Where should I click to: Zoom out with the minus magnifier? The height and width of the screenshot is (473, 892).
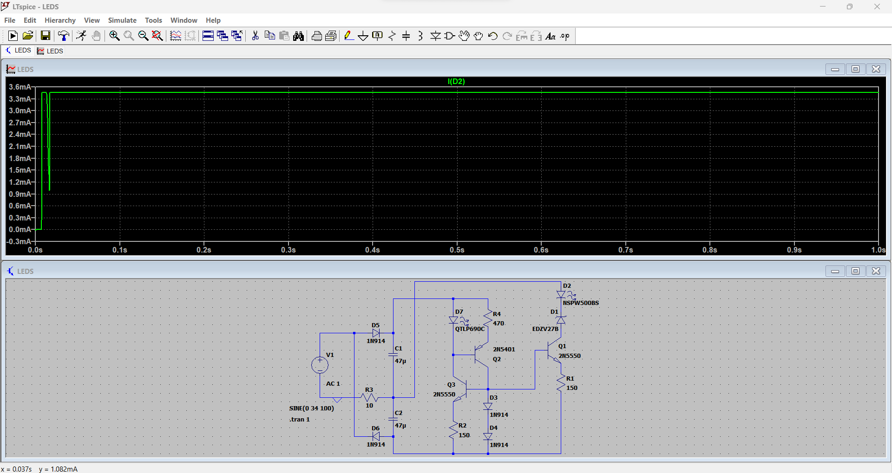tap(143, 36)
